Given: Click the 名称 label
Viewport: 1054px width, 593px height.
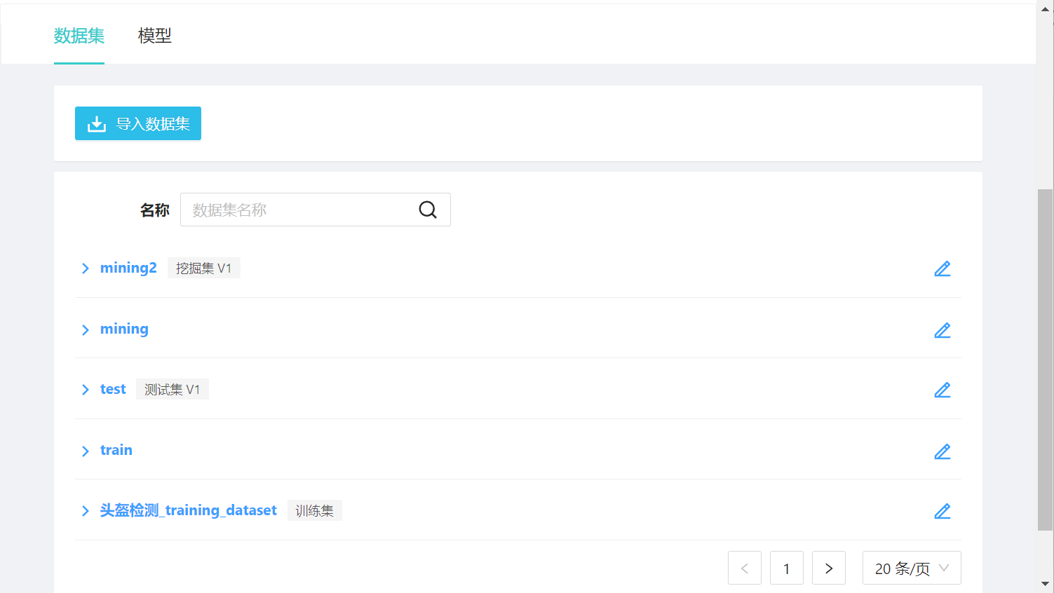Looking at the screenshot, I should (155, 210).
